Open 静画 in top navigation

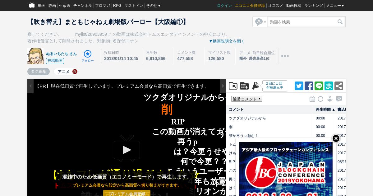[52, 6]
